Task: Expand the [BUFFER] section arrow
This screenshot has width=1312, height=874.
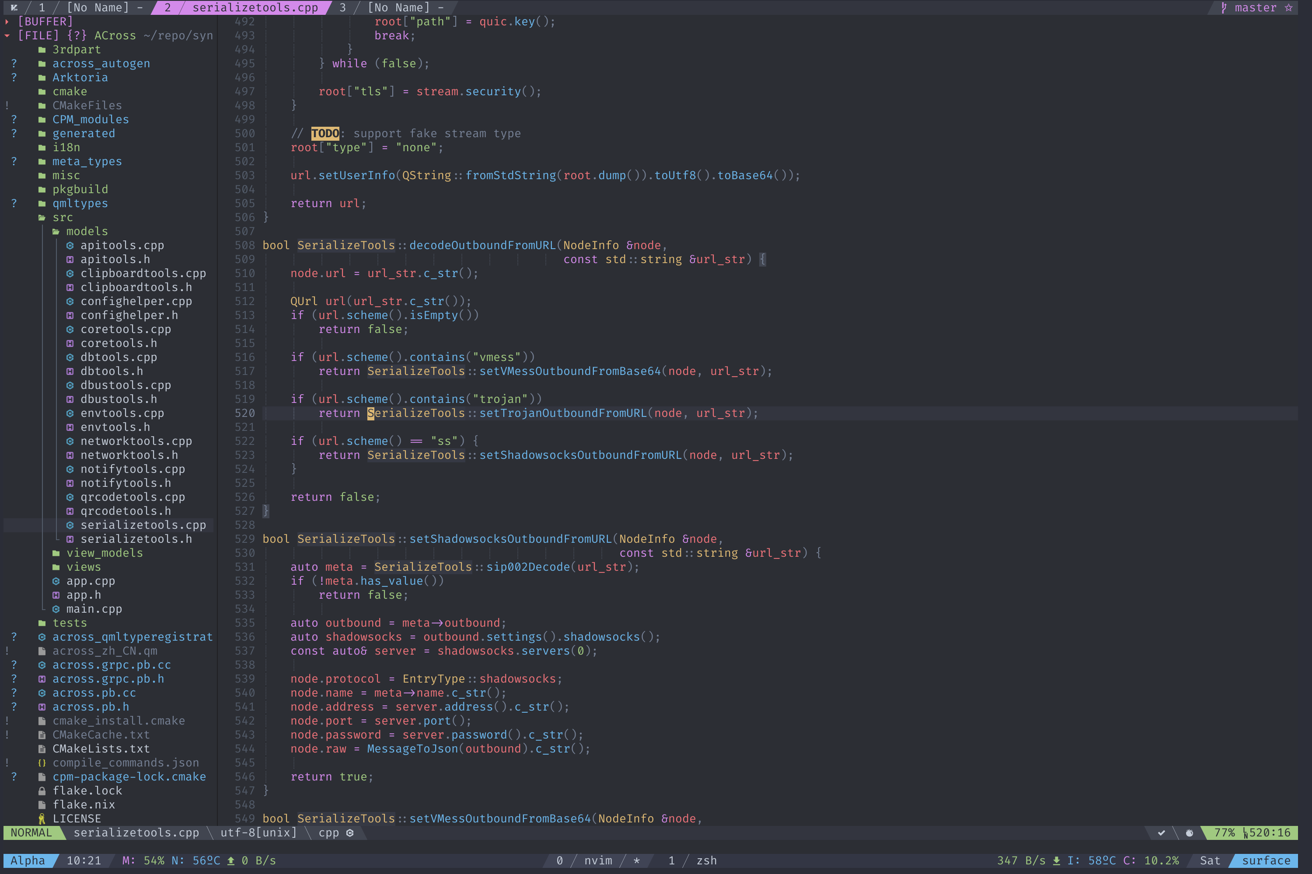Action: (x=7, y=22)
